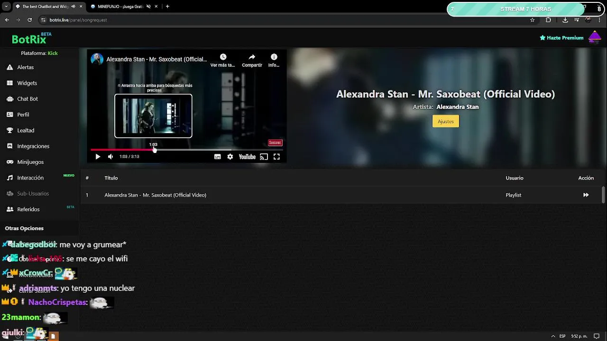Open the browser media control icon
The width and height of the screenshot is (607, 341).
577,20
